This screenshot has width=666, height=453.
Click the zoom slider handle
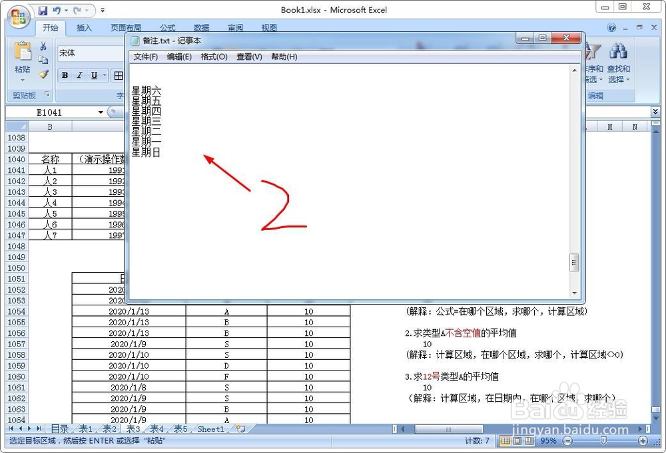tap(603, 441)
